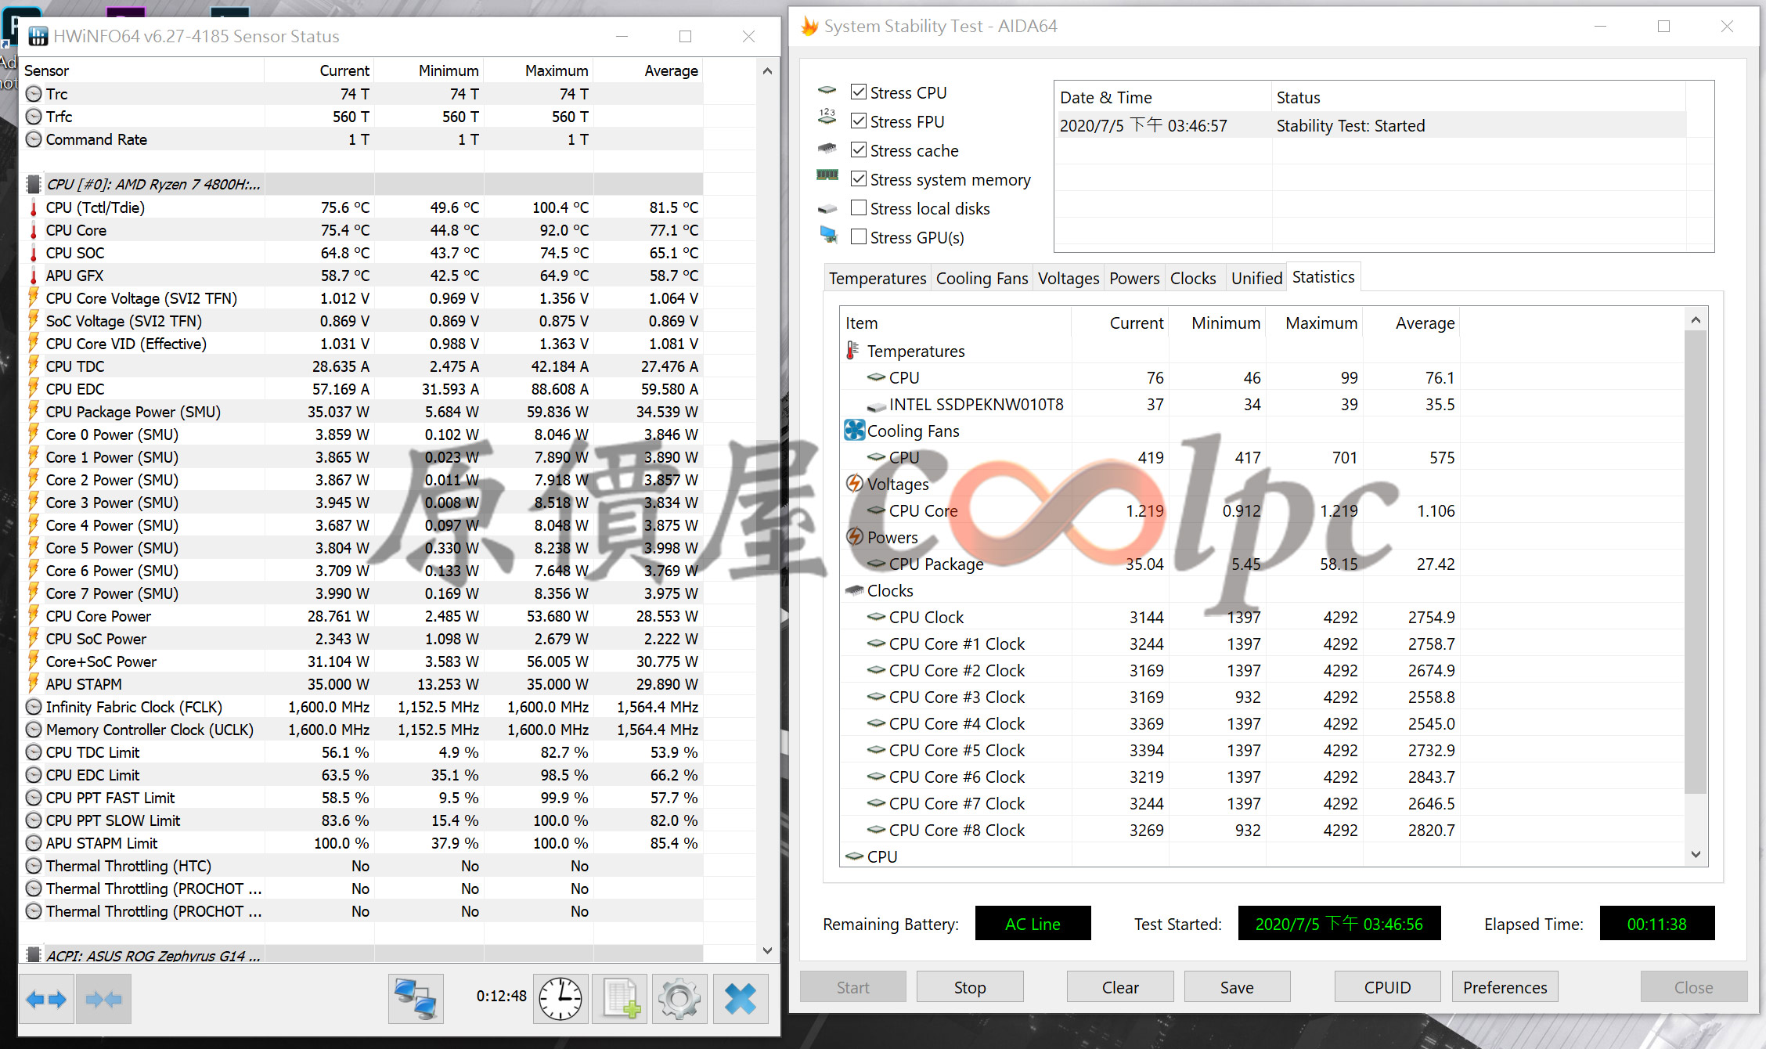Click the Clear button in AIDA64

coord(1120,987)
